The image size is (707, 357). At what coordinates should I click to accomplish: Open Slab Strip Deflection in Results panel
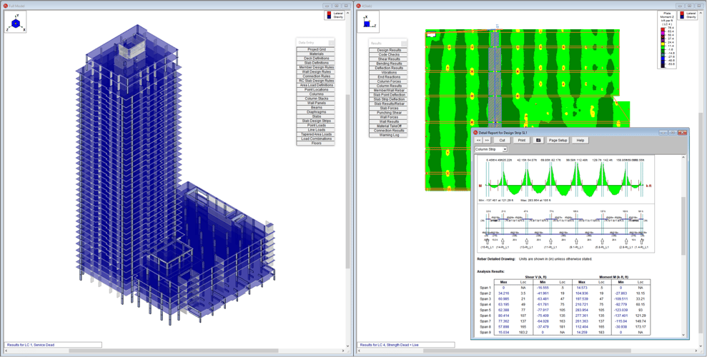389,99
